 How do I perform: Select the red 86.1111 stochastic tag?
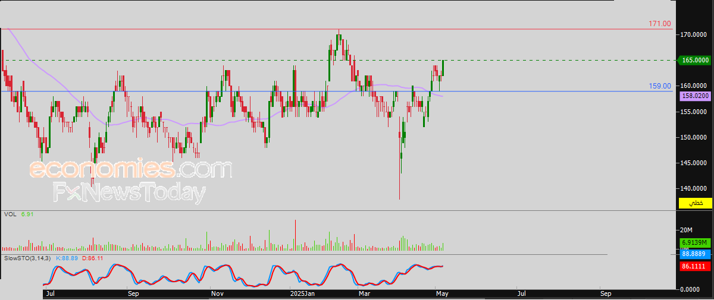point(695,268)
